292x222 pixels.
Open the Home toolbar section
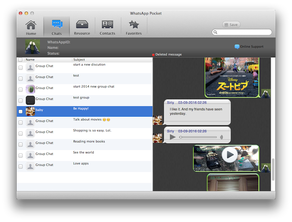(31, 28)
